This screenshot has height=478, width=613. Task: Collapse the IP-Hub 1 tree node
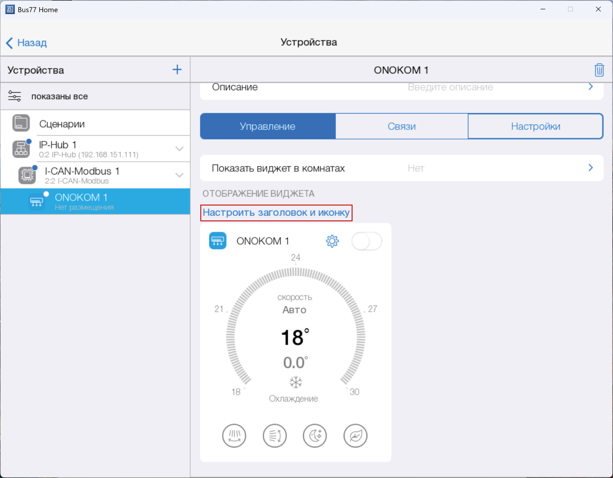point(179,149)
